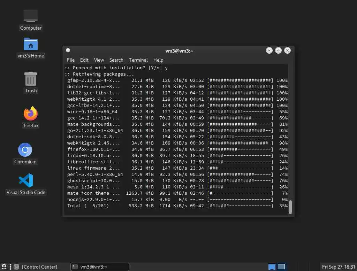Open the clock showing Fri Sep 27

338,267
